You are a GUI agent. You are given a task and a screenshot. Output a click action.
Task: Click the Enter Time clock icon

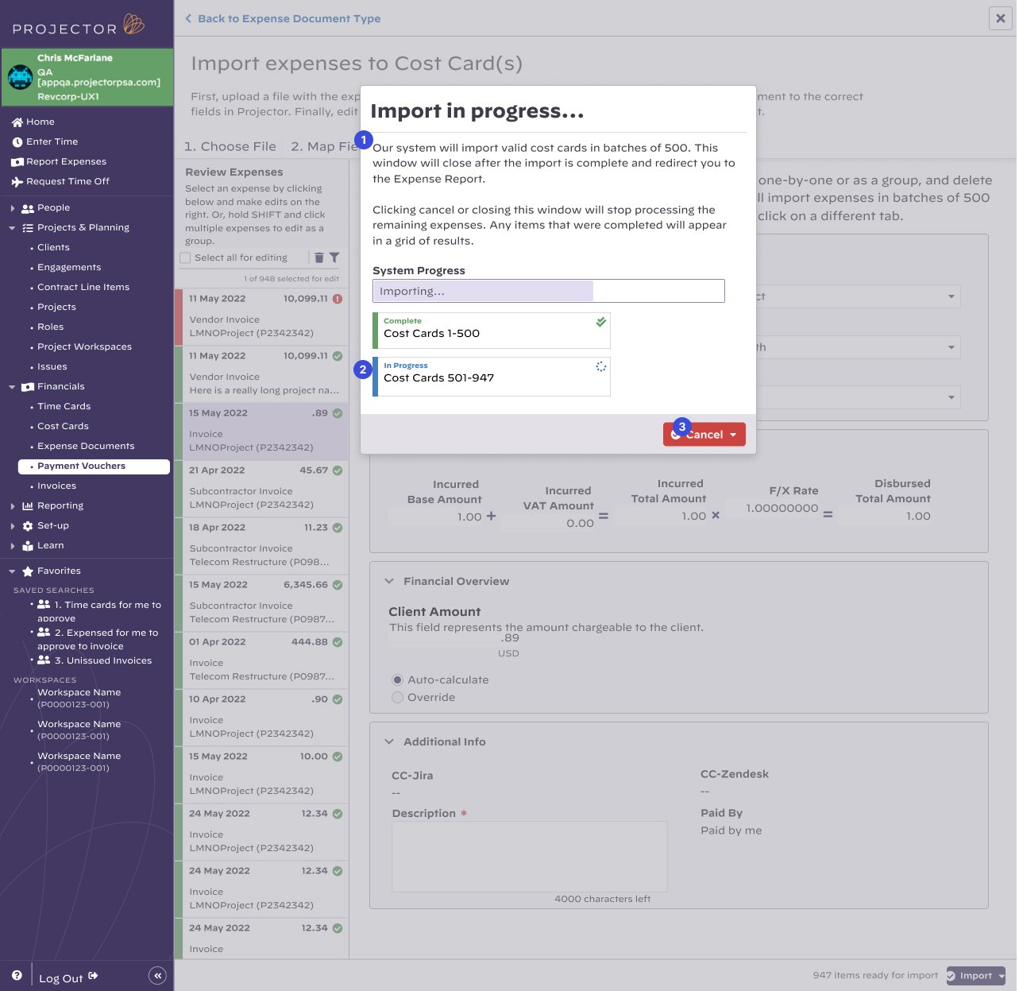click(x=17, y=142)
